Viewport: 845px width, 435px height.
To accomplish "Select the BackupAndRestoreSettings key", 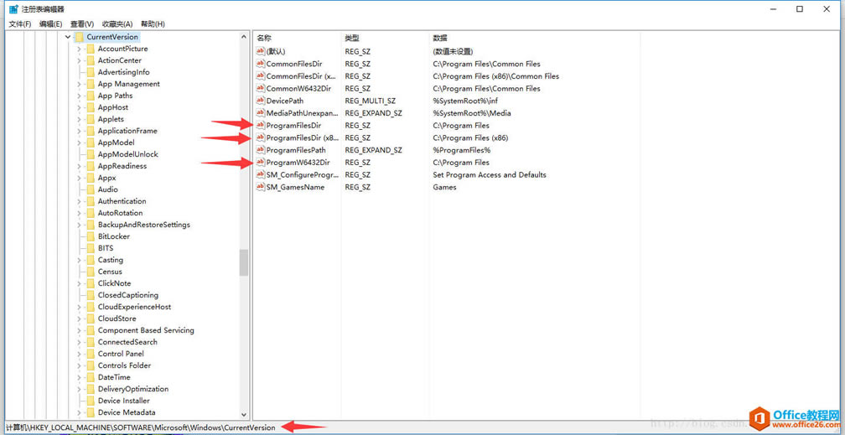I will [144, 225].
